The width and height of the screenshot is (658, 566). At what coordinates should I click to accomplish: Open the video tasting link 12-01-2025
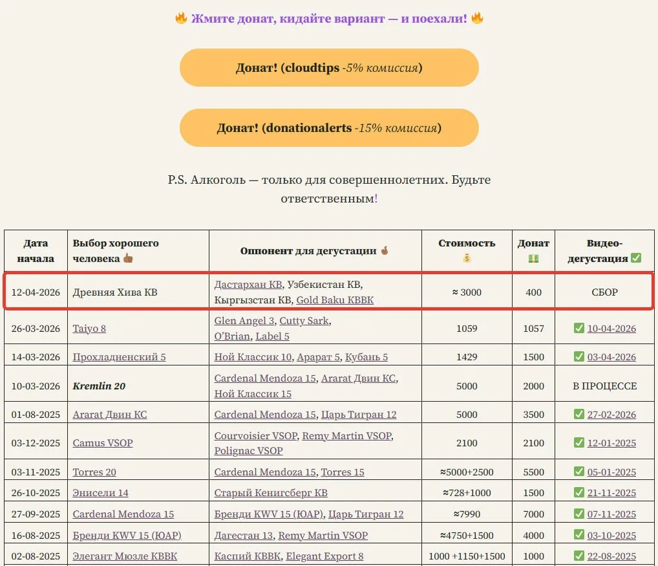pyautogui.click(x=611, y=443)
